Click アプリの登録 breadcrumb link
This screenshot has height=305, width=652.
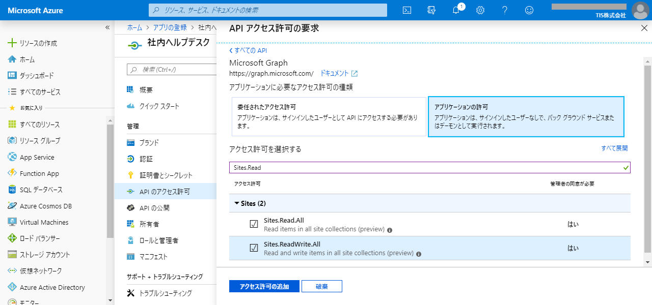(170, 27)
